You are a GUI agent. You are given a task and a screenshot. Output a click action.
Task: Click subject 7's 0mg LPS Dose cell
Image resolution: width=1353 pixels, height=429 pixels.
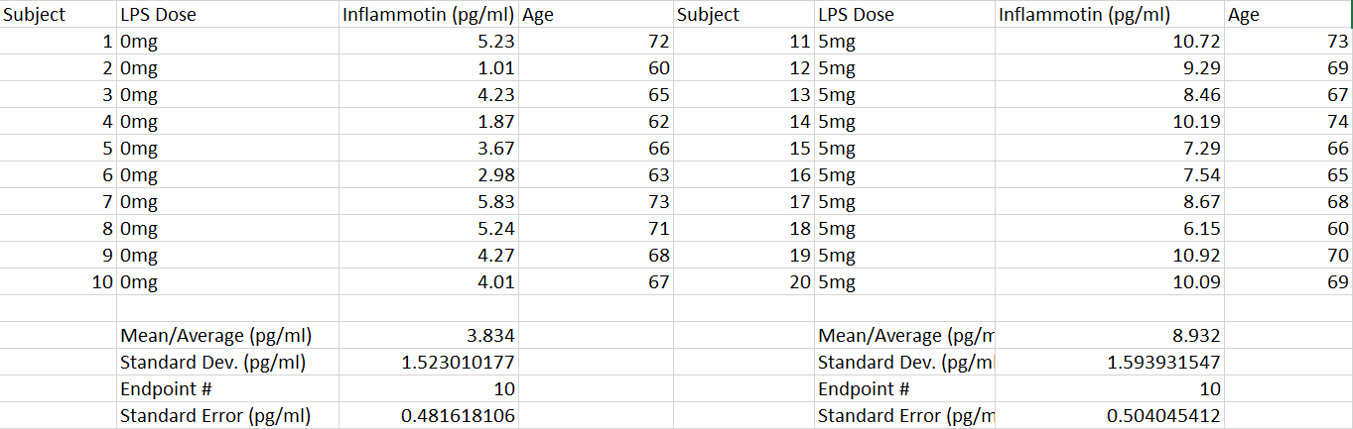click(227, 202)
